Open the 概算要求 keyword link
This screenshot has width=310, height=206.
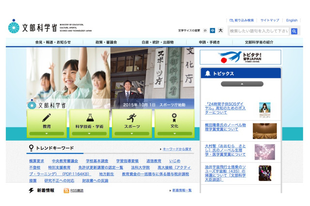pyautogui.click(x=37, y=161)
